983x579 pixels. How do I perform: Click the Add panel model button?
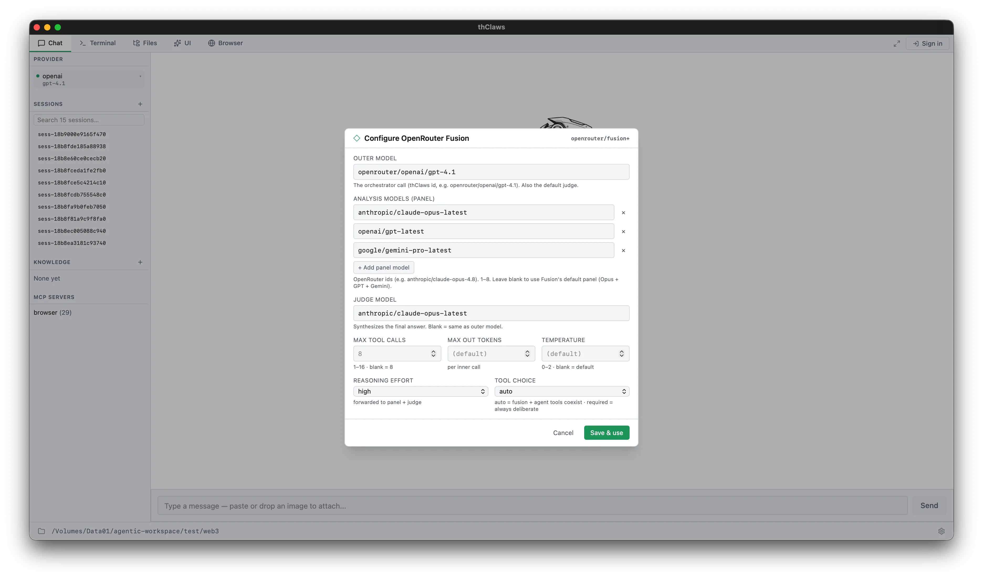pyautogui.click(x=384, y=267)
